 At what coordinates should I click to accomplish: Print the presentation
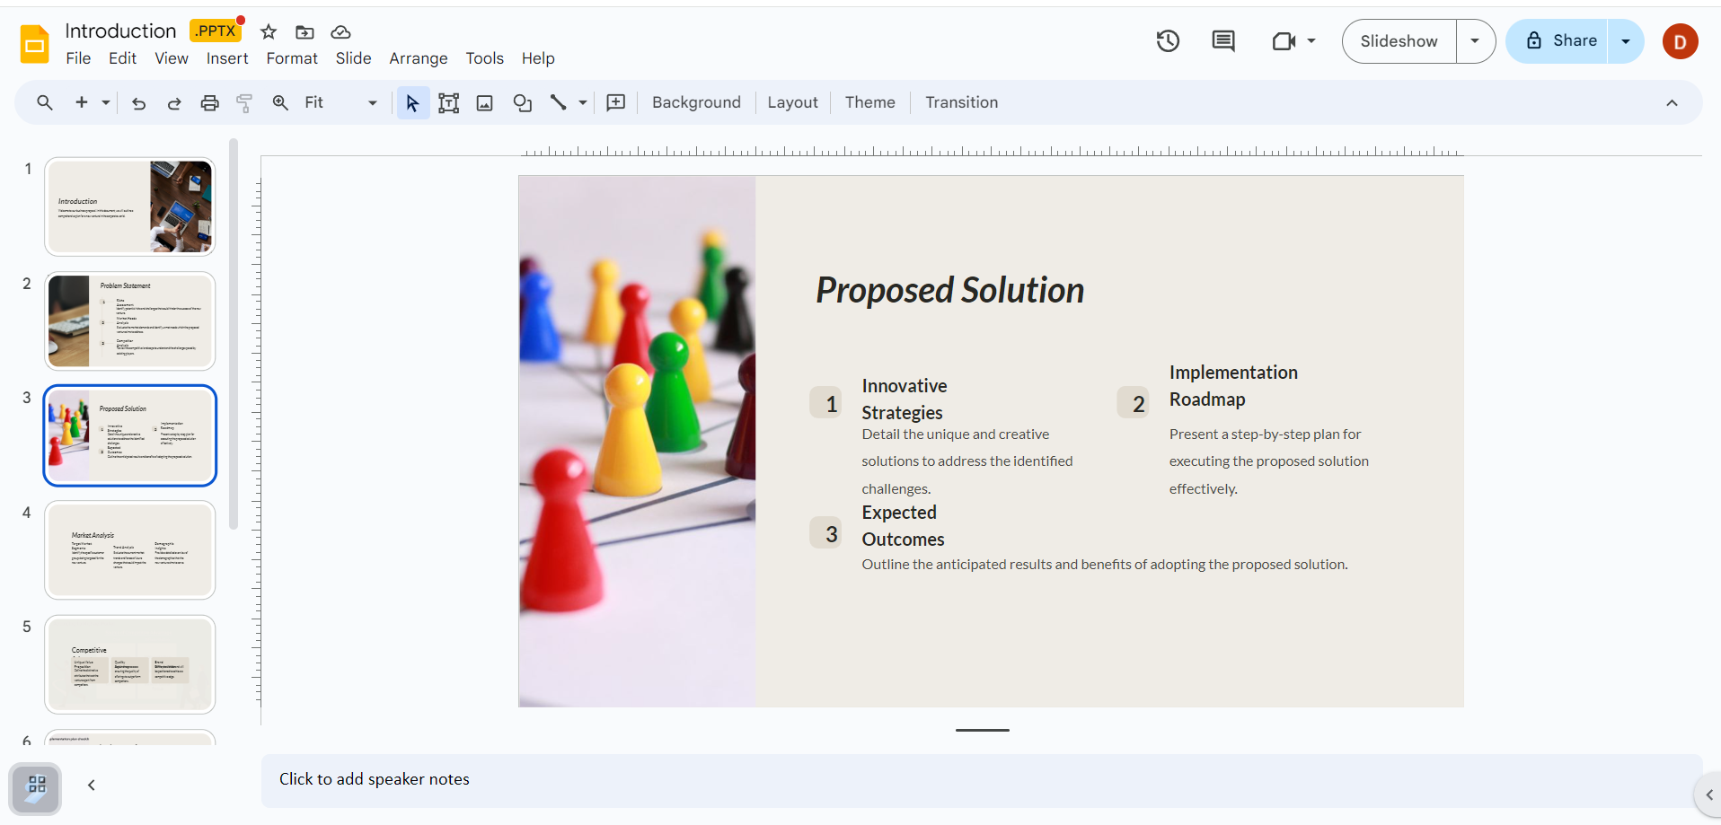click(x=209, y=102)
